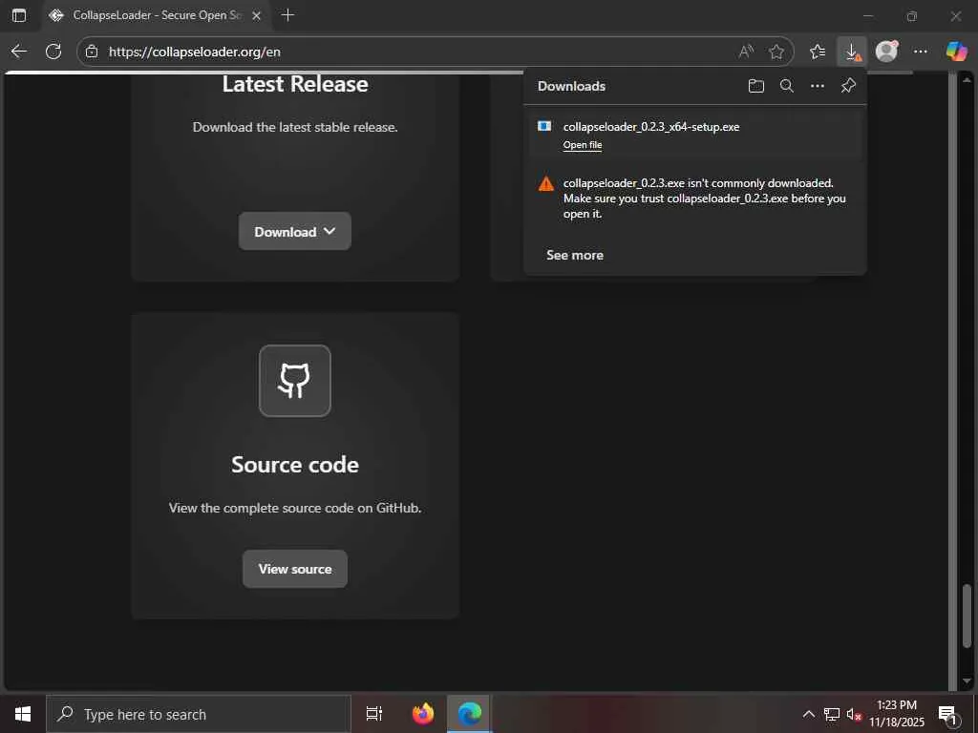Click the address bar URL
Viewport: 978px width, 733px height.
click(x=195, y=52)
